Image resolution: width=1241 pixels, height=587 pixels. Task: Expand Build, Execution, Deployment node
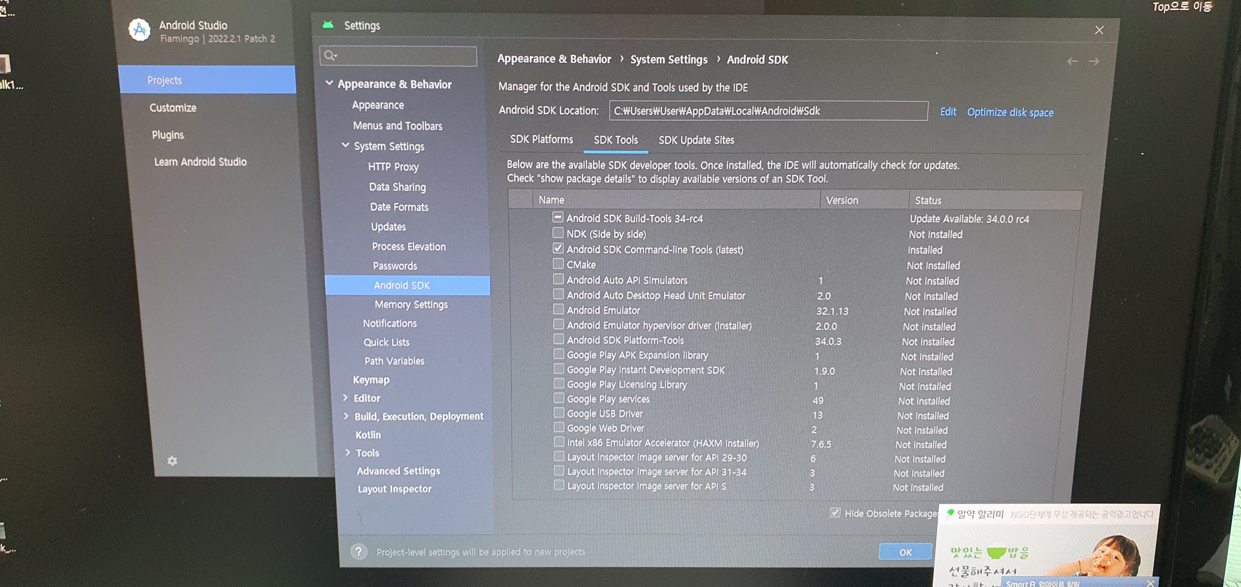[x=346, y=416]
